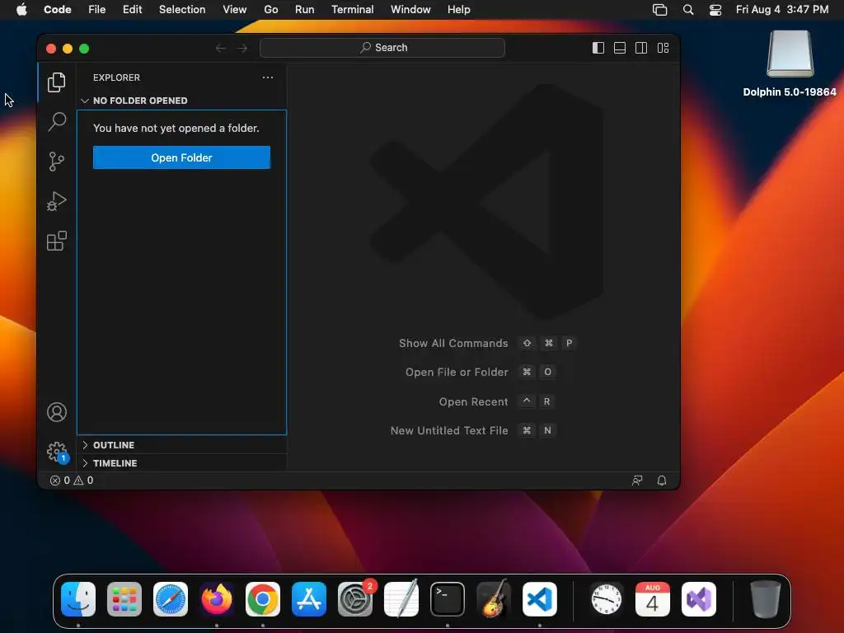
Task: Toggle primary side bar visibility
Action: (x=598, y=48)
